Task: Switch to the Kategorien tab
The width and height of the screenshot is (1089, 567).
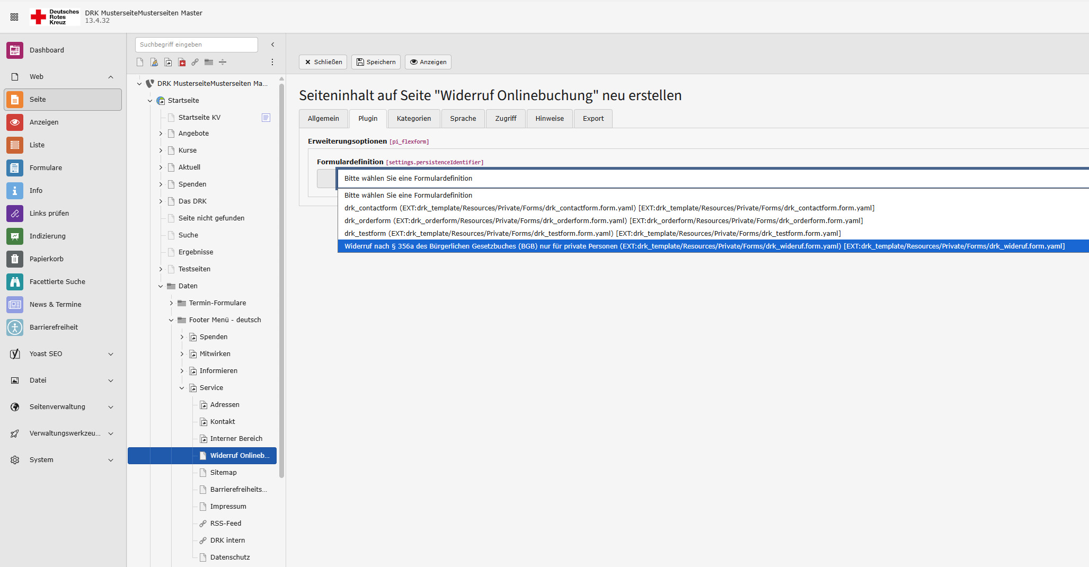Action: pyautogui.click(x=414, y=119)
